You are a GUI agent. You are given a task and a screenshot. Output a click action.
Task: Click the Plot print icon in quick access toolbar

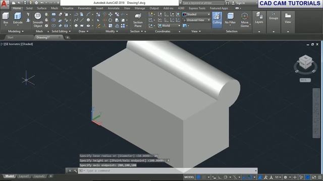click(x=36, y=3)
